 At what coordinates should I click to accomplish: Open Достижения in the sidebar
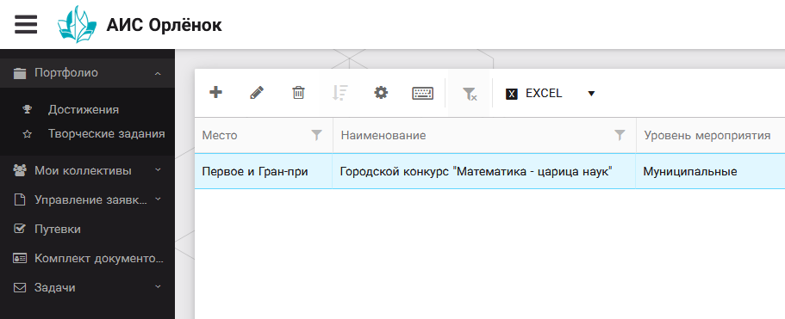(83, 110)
